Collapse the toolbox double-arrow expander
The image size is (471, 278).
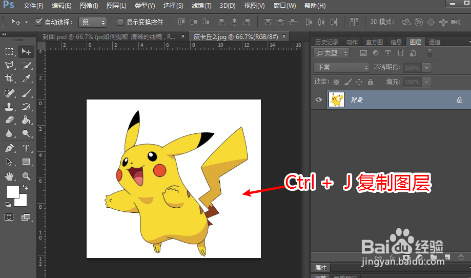4,34
